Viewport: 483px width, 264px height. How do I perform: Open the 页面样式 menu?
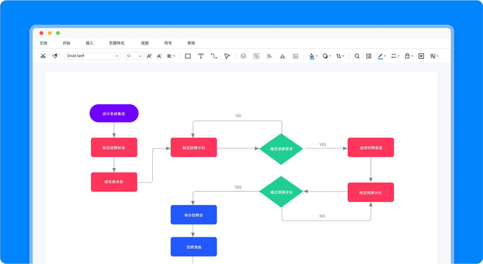(x=116, y=43)
